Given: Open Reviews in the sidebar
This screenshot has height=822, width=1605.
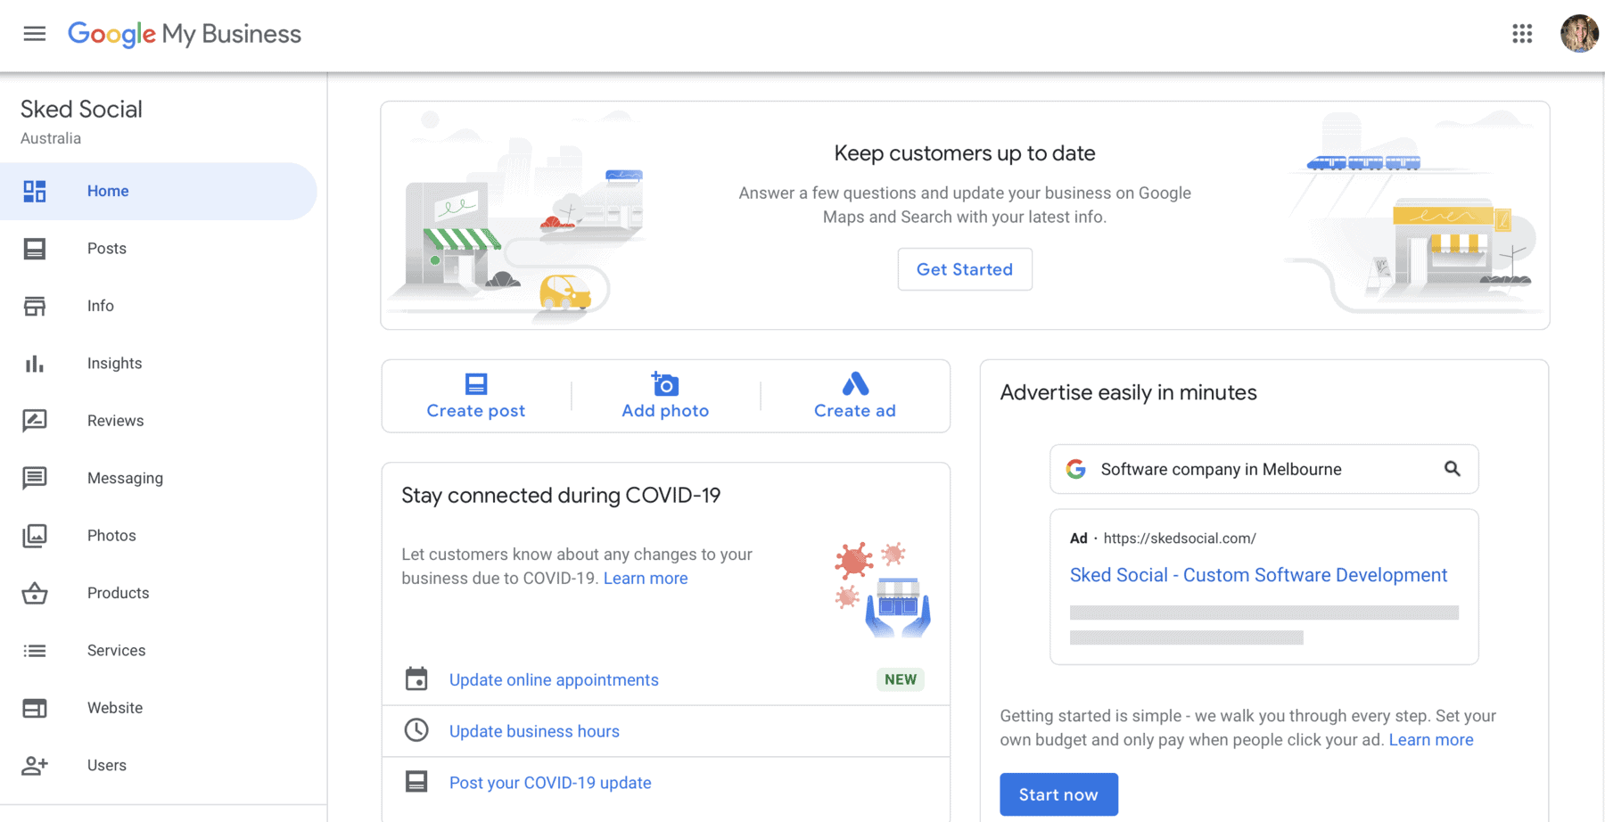Looking at the screenshot, I should point(115,421).
